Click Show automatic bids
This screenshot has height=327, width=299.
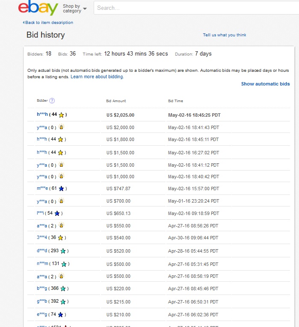(265, 84)
